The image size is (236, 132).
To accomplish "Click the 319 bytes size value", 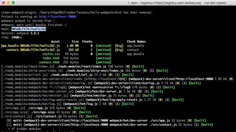I will click(71, 58).
